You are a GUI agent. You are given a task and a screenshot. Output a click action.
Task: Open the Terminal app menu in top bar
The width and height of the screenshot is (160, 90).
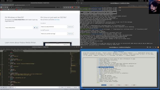click(x=10, y=1)
